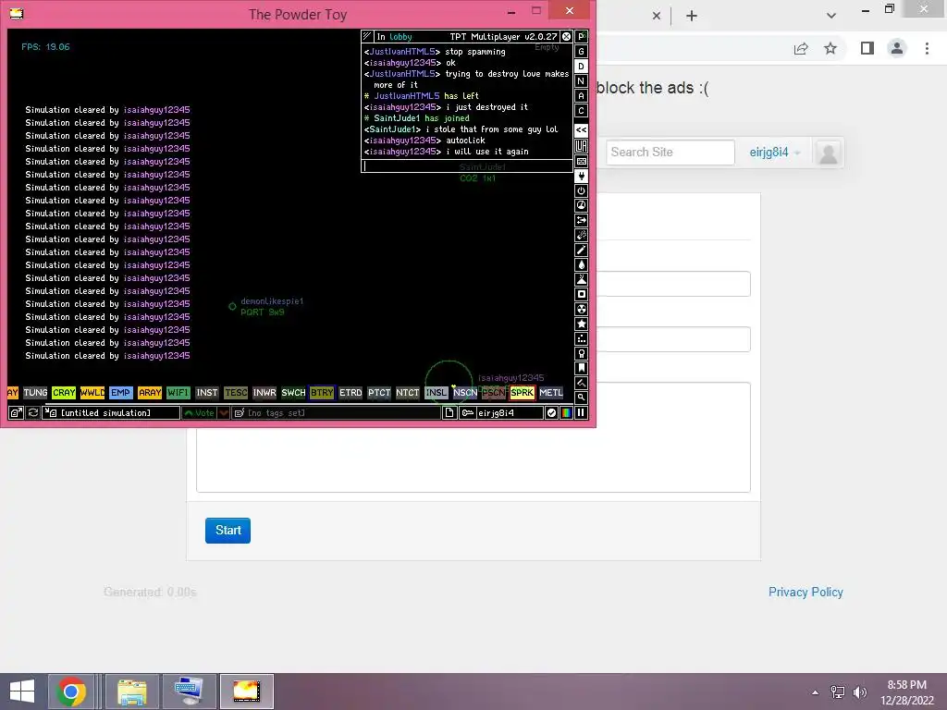Open Windows Start menu
947x710 pixels.
point(22,692)
